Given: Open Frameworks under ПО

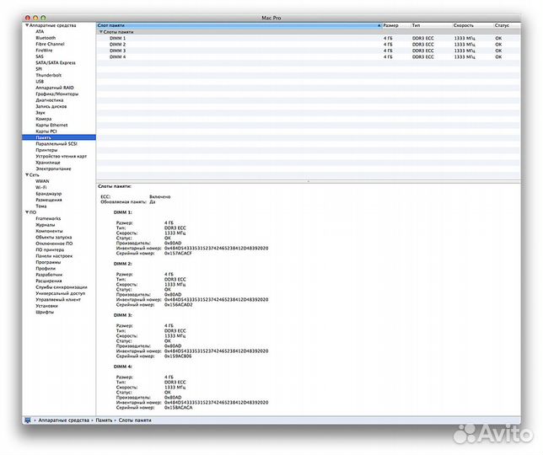Looking at the screenshot, I should [48, 218].
